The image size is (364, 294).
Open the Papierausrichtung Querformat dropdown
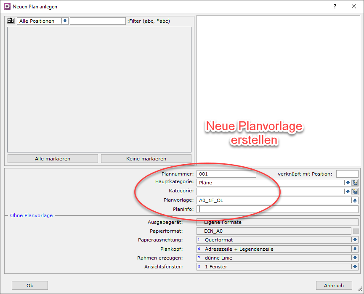pyautogui.click(x=355, y=240)
